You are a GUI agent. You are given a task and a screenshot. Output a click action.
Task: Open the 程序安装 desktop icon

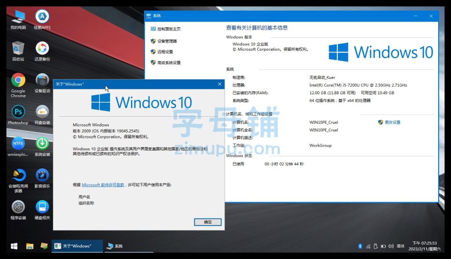[x=18, y=210]
